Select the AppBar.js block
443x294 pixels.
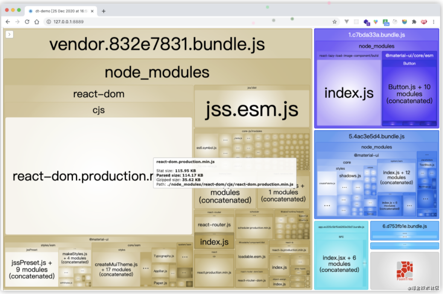click(x=160, y=271)
